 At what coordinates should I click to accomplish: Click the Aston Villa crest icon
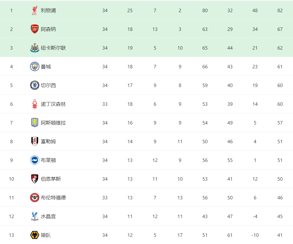35,123
